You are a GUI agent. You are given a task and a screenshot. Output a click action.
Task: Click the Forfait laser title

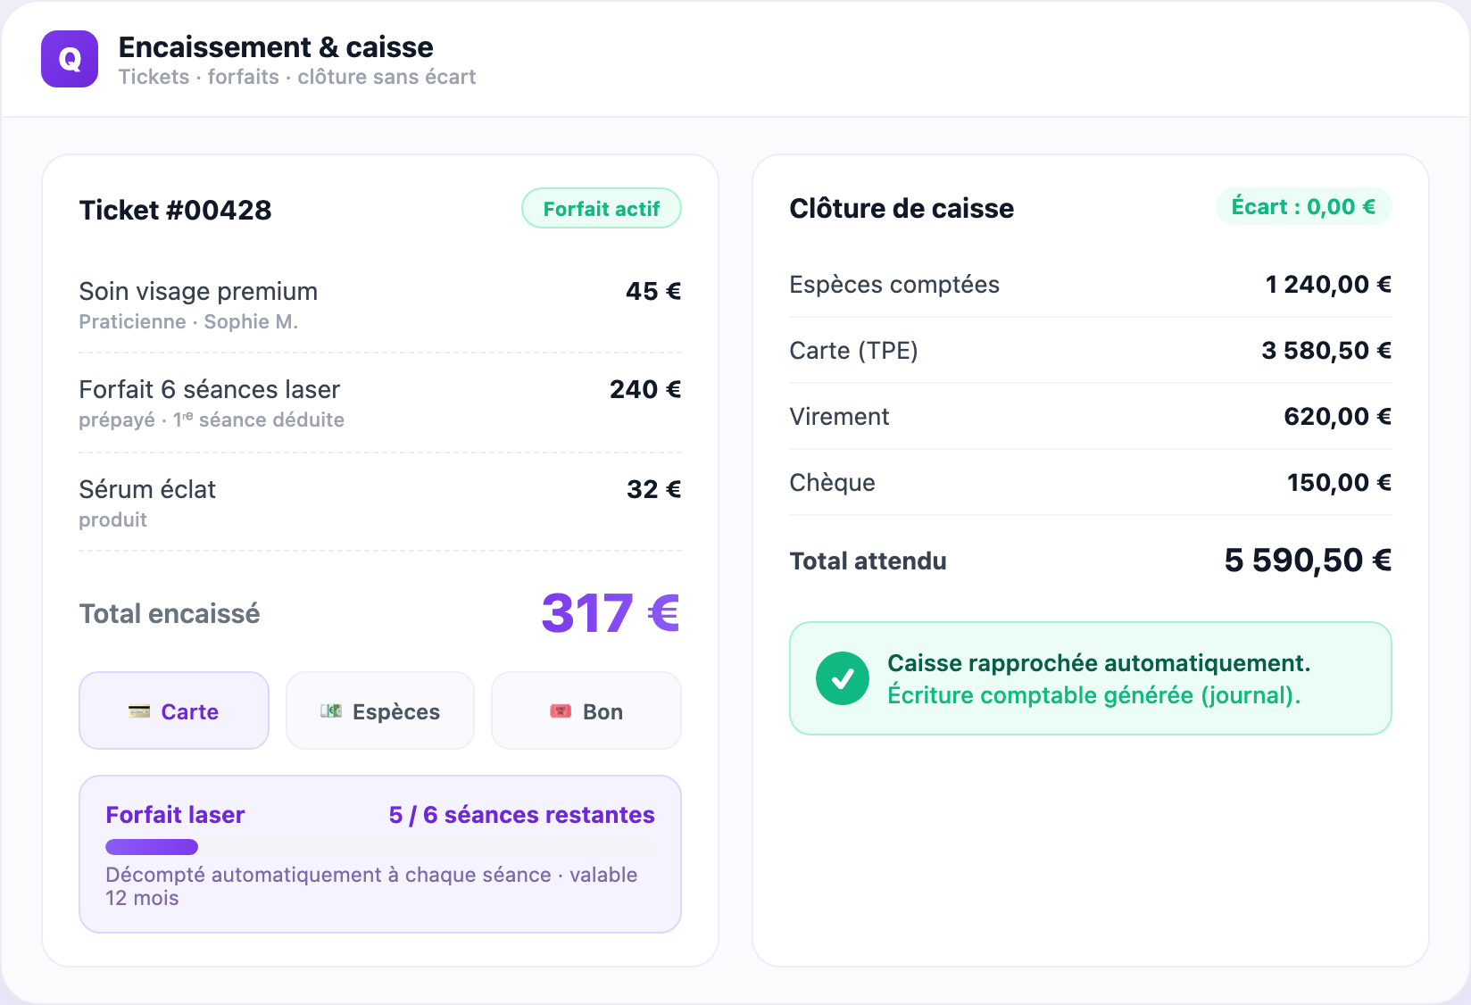click(x=175, y=814)
